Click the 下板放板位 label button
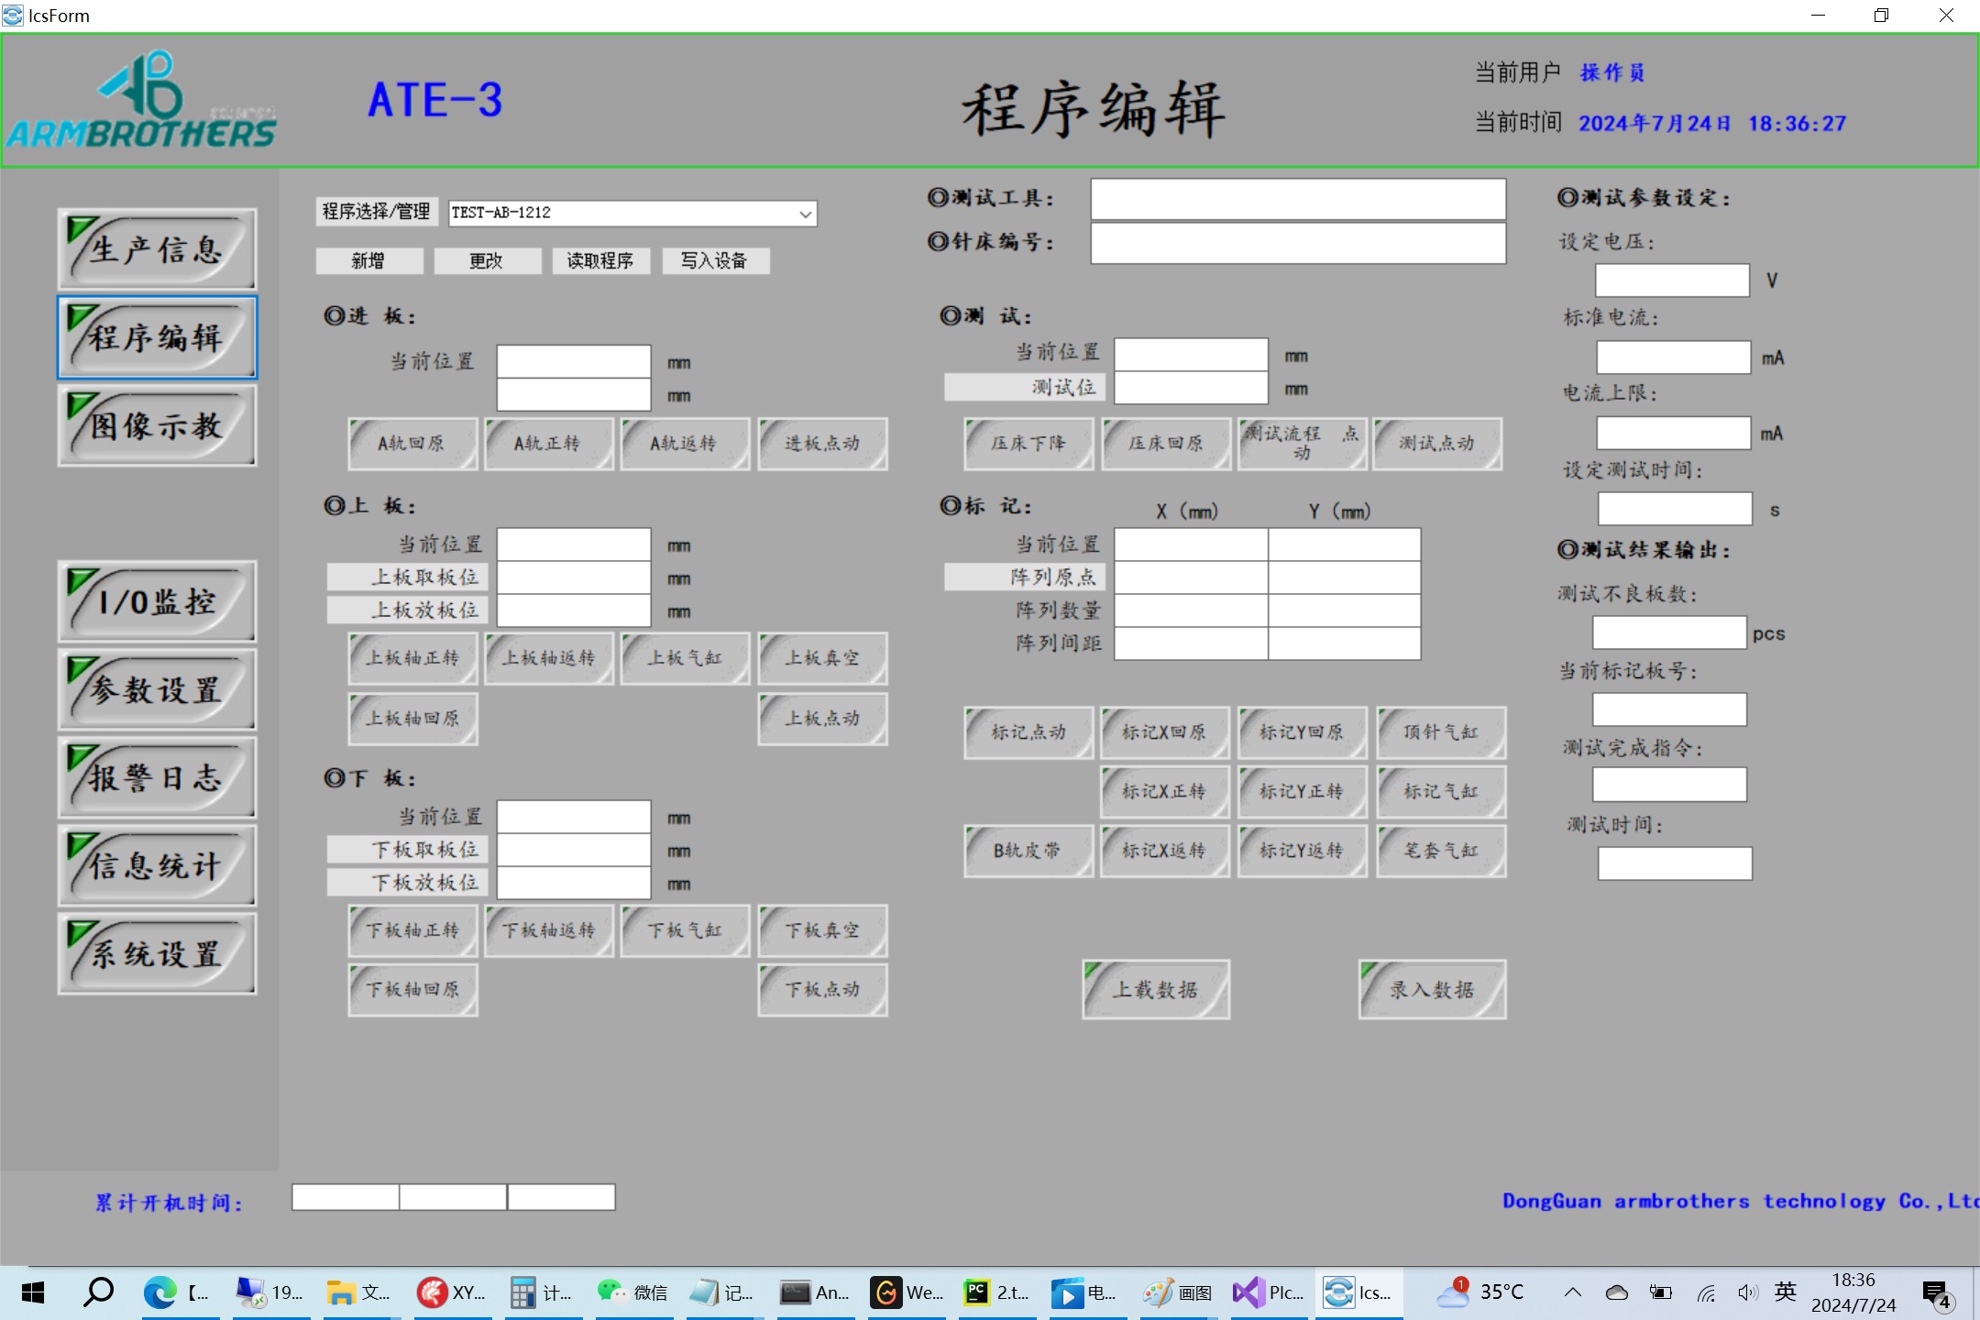1980x1320 pixels. [x=407, y=883]
